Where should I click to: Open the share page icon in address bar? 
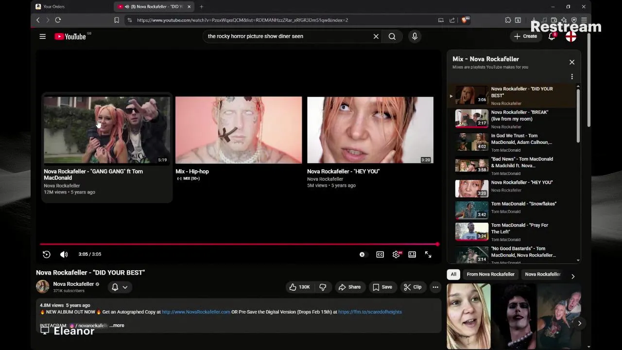pos(452,20)
